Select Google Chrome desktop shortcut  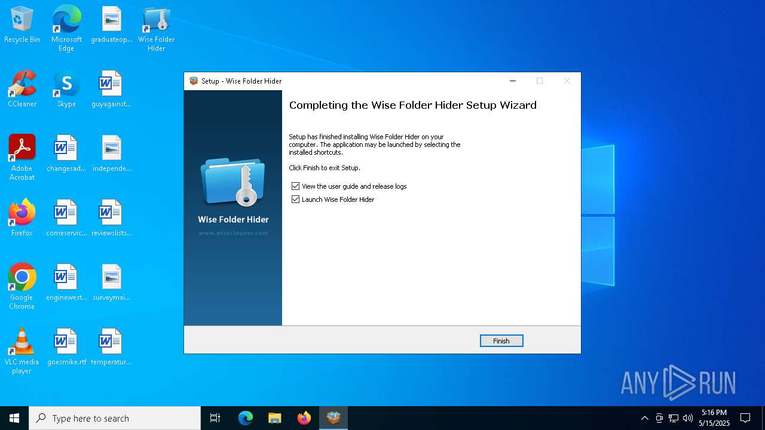(x=22, y=287)
